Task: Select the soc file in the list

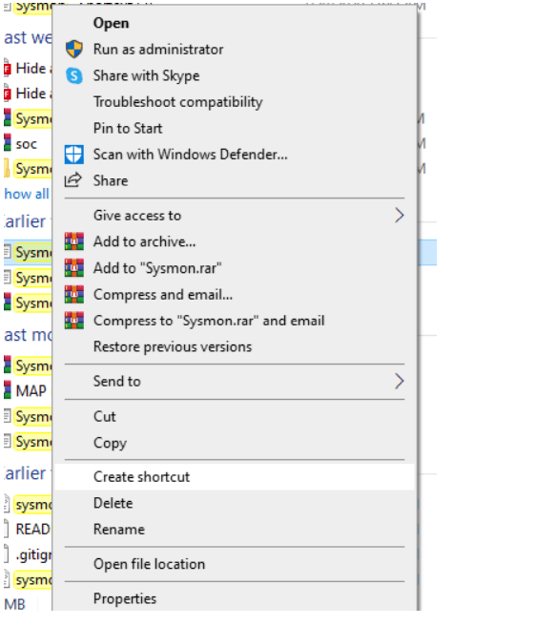Action: [x=27, y=144]
